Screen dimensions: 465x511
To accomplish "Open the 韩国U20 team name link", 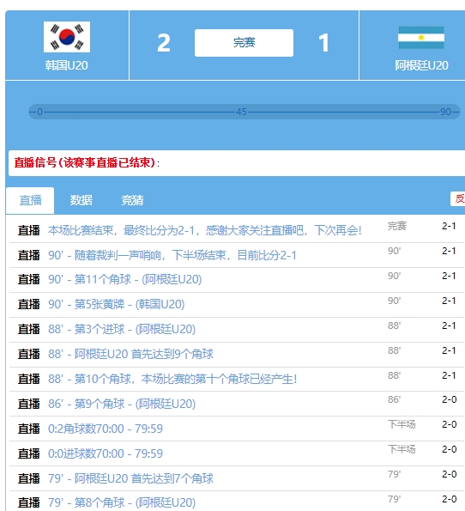I will pyautogui.click(x=67, y=65).
